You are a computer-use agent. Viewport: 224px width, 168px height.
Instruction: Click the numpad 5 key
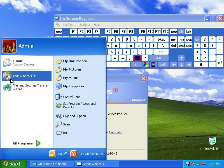(x=205, y=52)
